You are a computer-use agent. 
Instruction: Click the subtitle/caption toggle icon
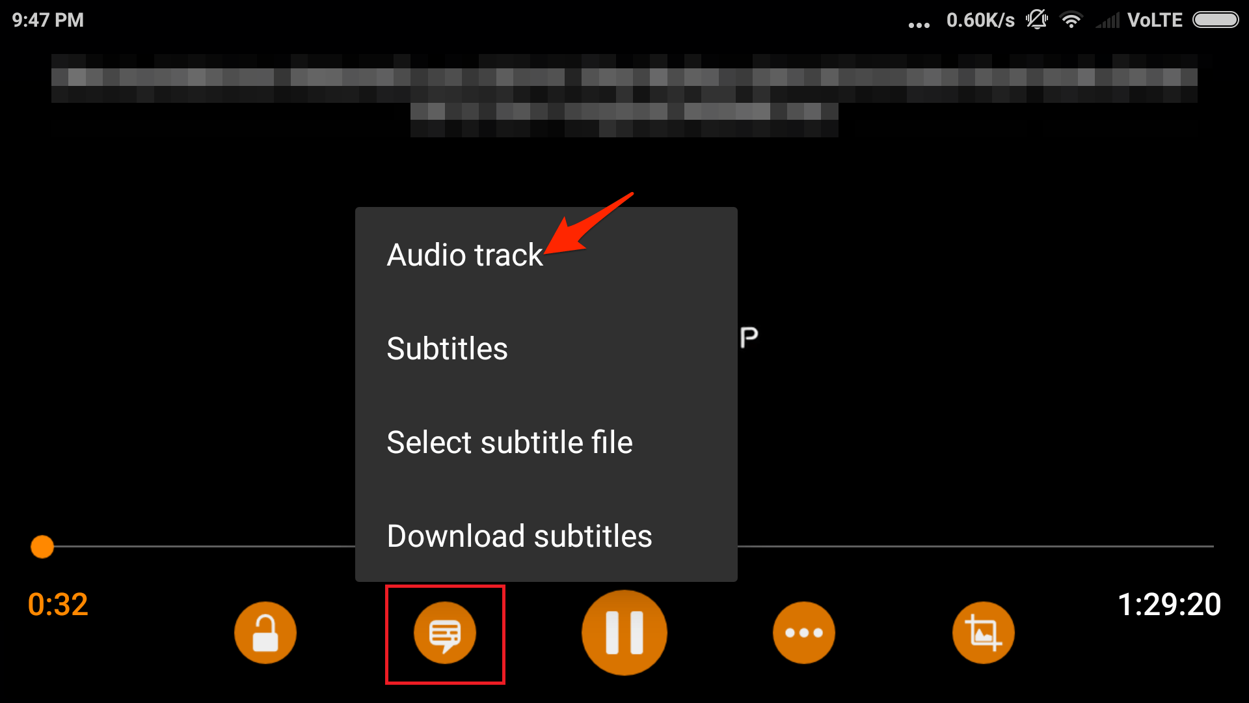click(x=444, y=633)
